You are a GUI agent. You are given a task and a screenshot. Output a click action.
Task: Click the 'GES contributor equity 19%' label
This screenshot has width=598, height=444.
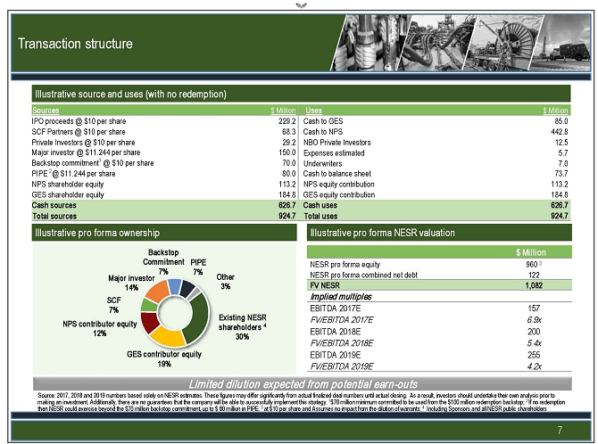click(164, 359)
